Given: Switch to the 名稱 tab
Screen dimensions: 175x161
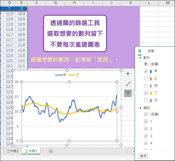Looking at the screenshot, I should click(x=151, y=51).
